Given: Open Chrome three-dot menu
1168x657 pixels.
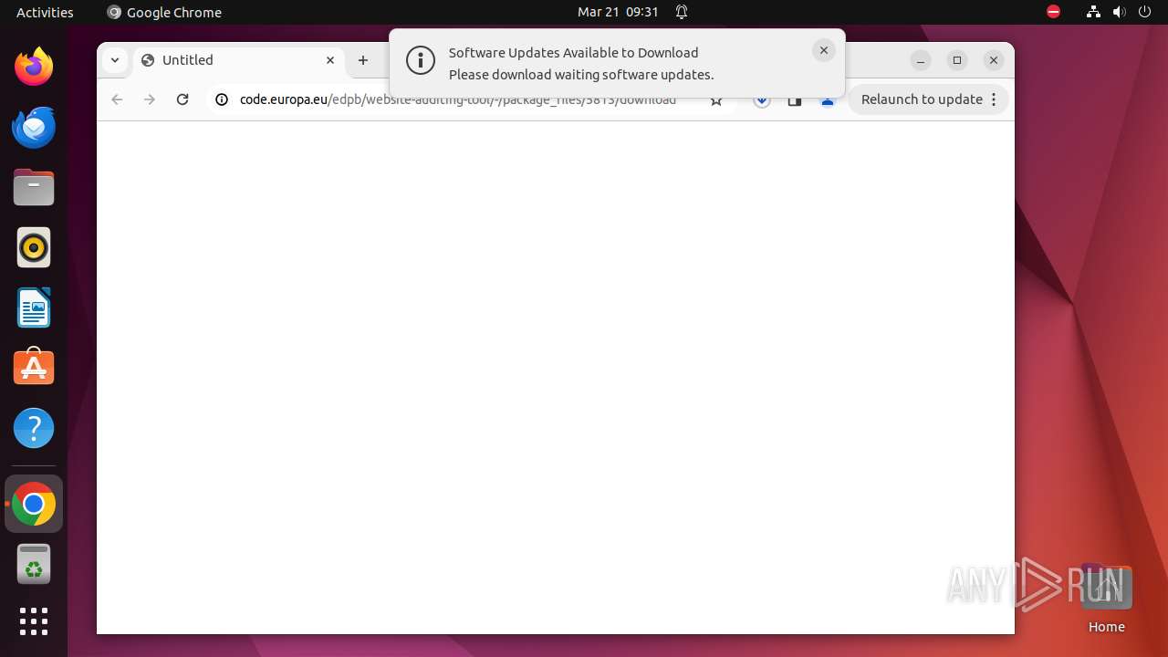Looking at the screenshot, I should 994,99.
